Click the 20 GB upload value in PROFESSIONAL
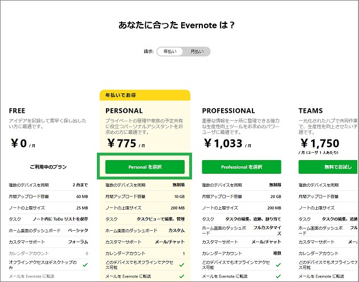 [276, 197]
